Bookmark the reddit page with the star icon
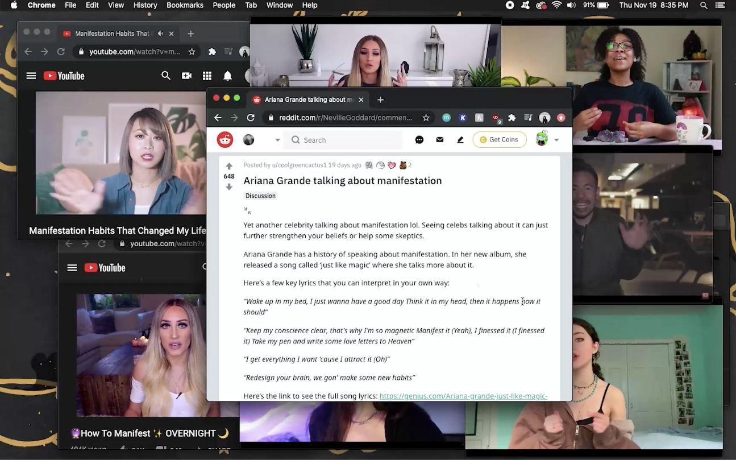736x460 pixels. [426, 118]
